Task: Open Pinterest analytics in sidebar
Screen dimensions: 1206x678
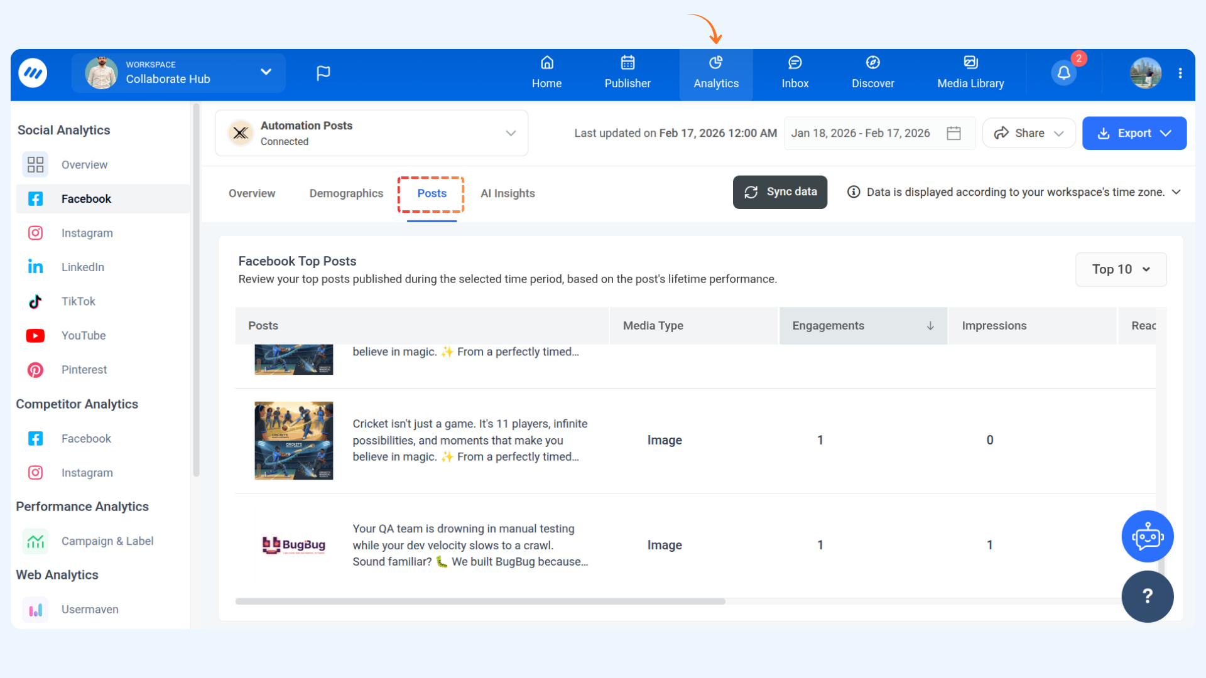Action: coord(84,370)
